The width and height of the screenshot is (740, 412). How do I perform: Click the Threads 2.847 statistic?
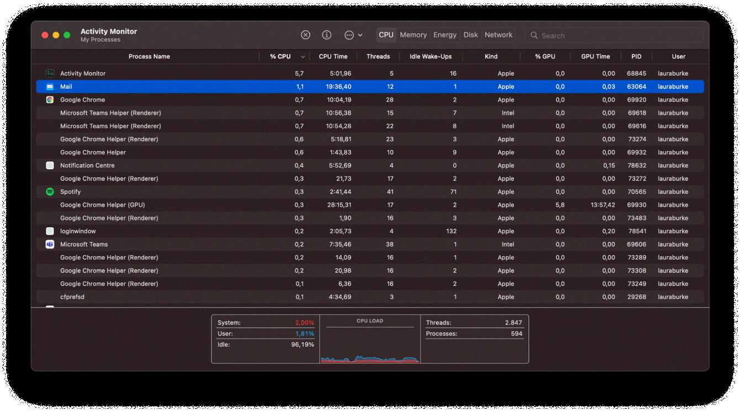point(474,323)
